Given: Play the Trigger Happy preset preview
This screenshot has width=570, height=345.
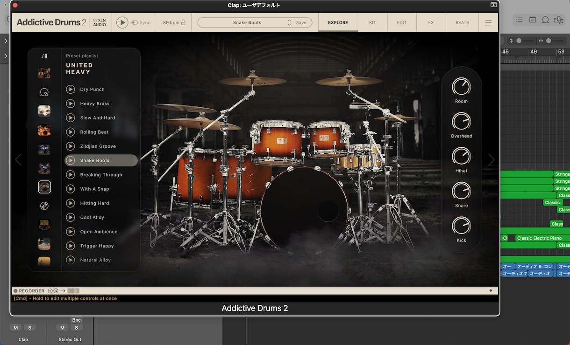Looking at the screenshot, I should 71,246.
